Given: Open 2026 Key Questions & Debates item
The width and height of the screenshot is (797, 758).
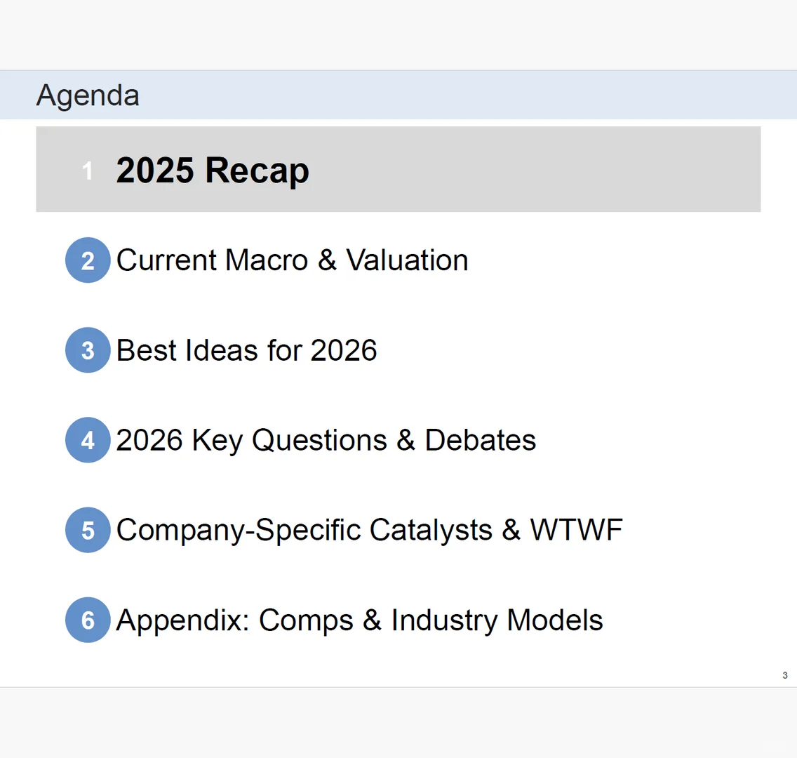Looking at the screenshot, I should 326,440.
